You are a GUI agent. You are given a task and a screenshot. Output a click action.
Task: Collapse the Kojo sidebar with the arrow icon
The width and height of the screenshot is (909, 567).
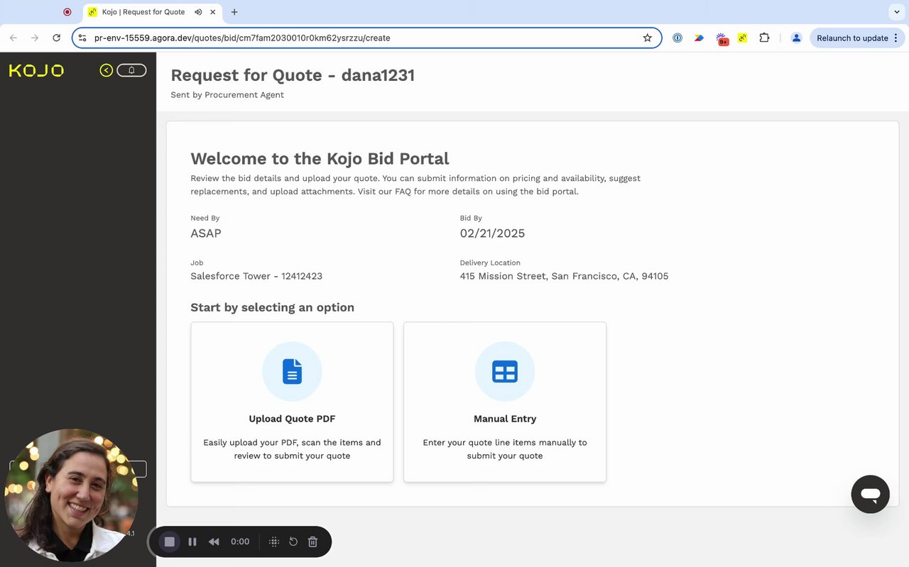107,70
